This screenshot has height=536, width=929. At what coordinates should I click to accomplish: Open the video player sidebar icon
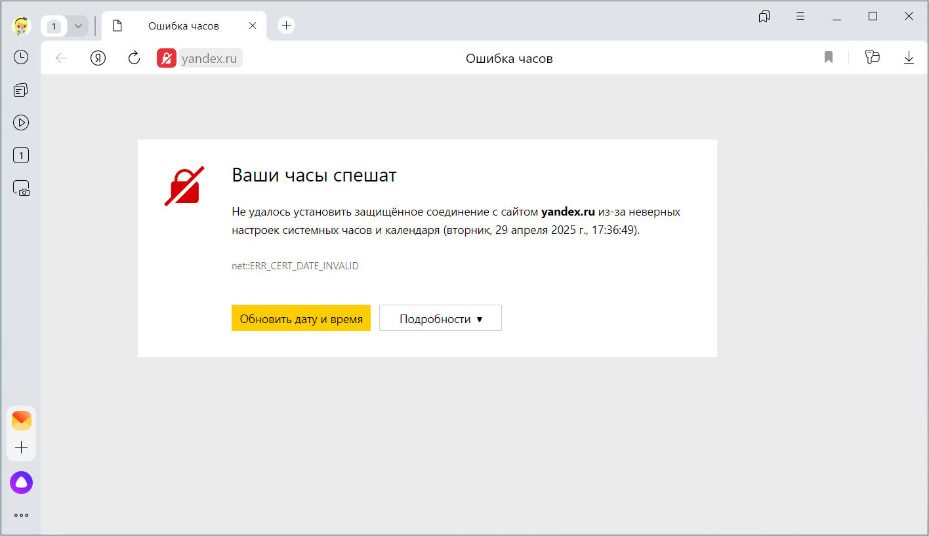(21, 123)
